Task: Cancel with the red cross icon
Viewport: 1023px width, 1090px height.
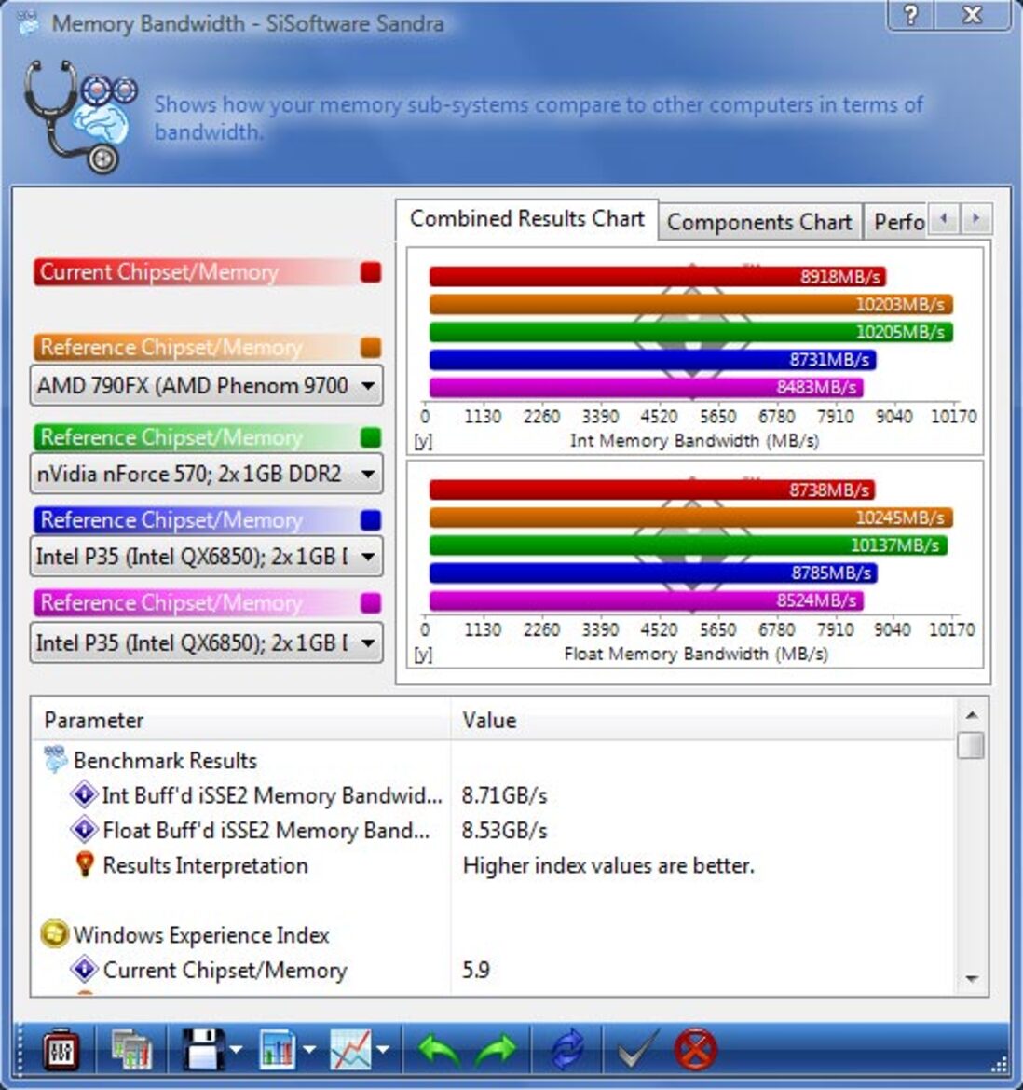Action: (695, 1050)
